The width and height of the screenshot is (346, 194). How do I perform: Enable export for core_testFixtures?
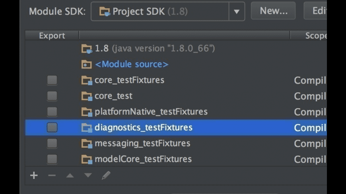coord(52,80)
